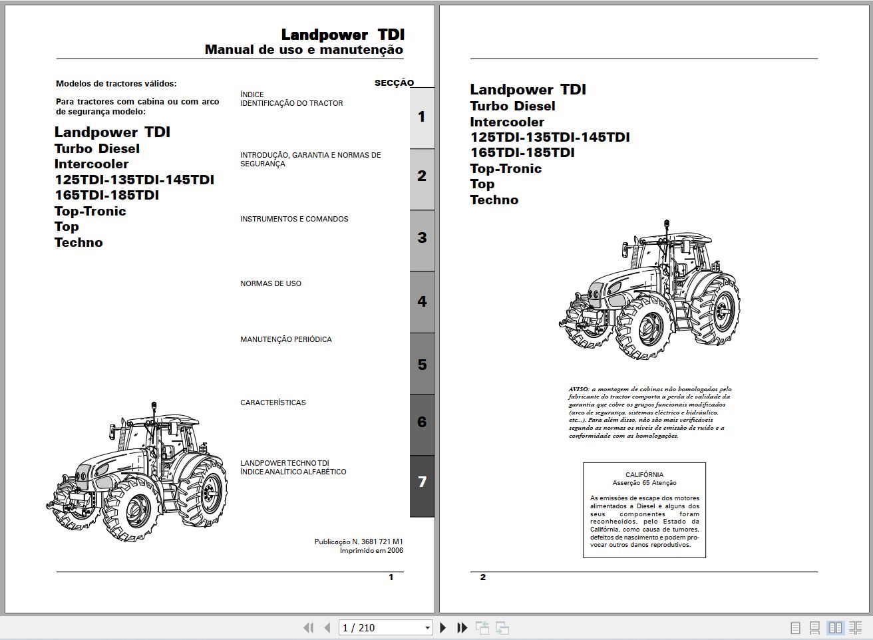Click the CALIFÓRNIA warning box
The image size is (873, 640).
[x=644, y=510]
